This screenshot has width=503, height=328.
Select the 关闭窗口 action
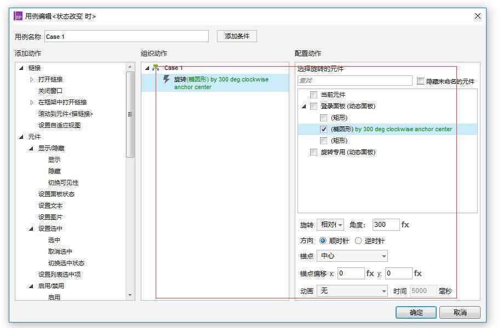pyautogui.click(x=50, y=91)
